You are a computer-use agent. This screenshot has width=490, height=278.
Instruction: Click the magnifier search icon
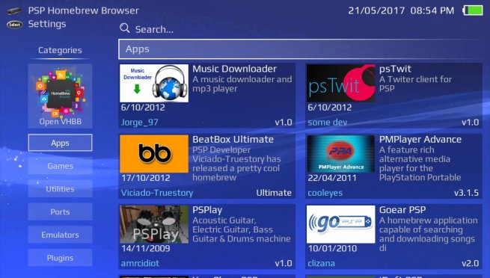[x=124, y=28]
